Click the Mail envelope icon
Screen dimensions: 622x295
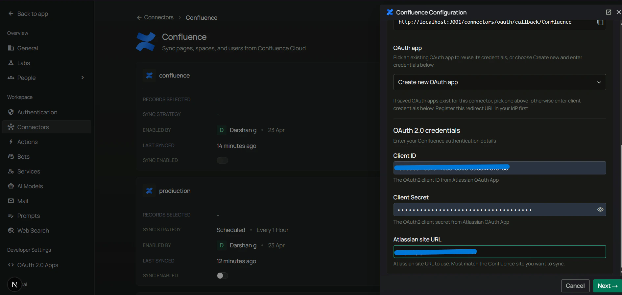pos(11,201)
